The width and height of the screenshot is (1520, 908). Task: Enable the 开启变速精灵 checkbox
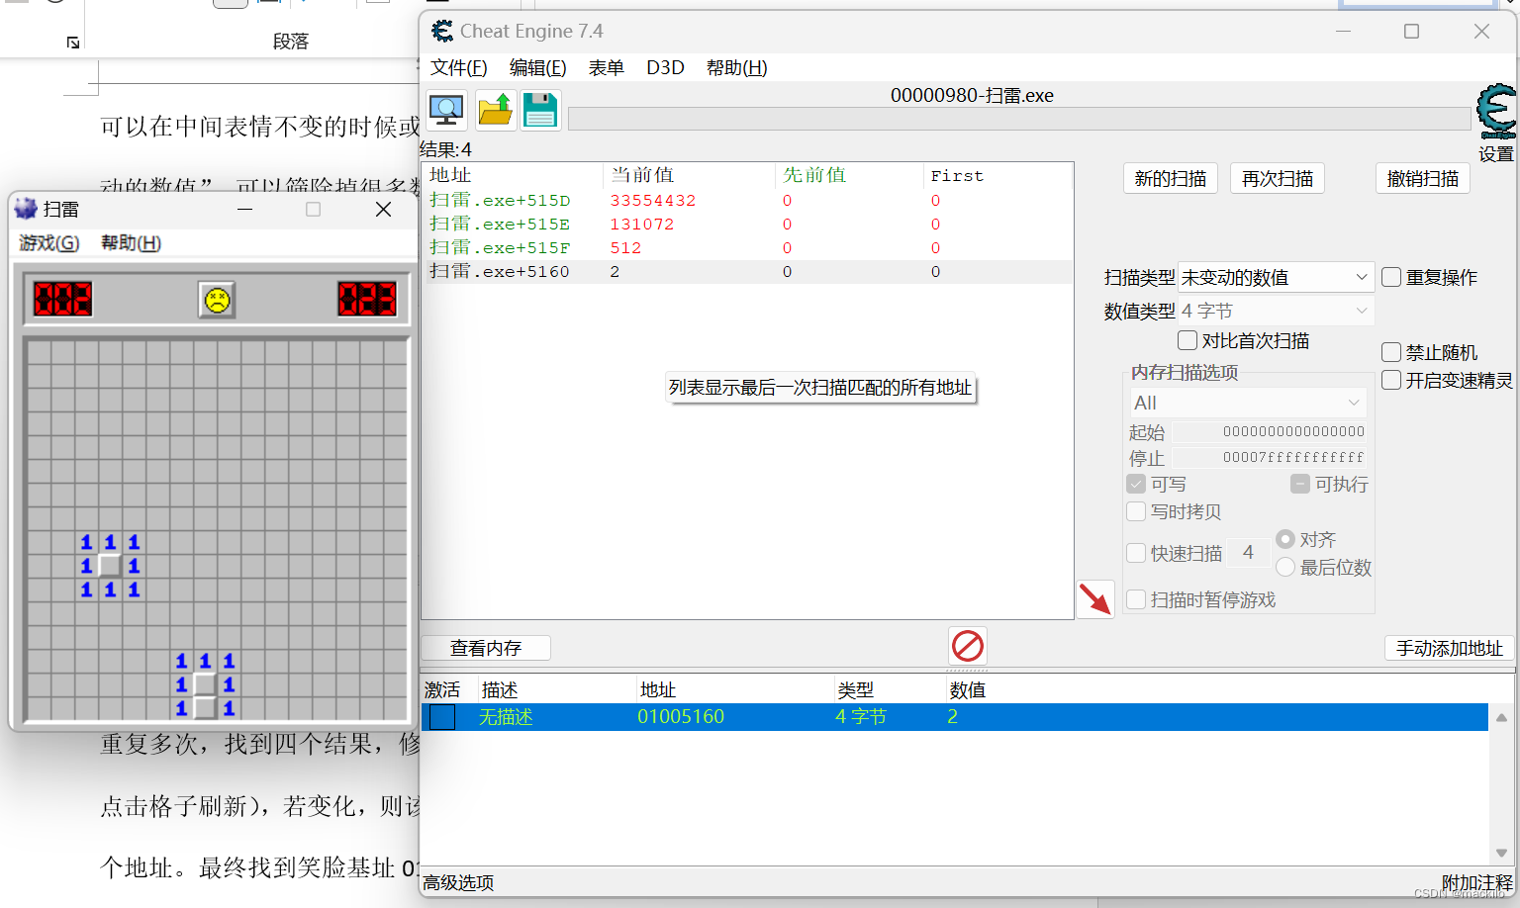click(x=1391, y=380)
